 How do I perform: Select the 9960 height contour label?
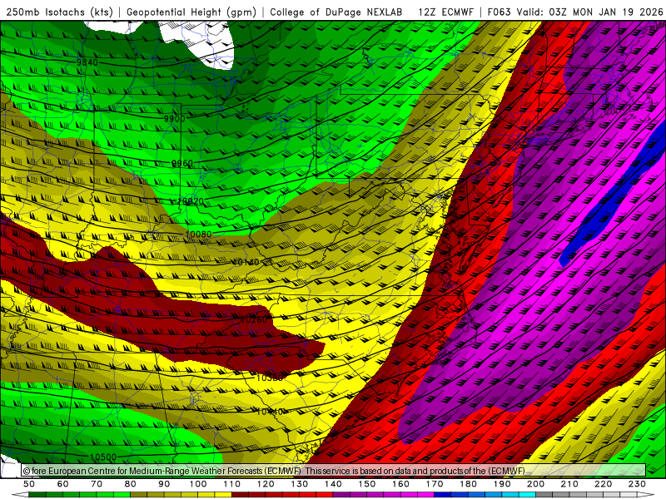(x=182, y=163)
